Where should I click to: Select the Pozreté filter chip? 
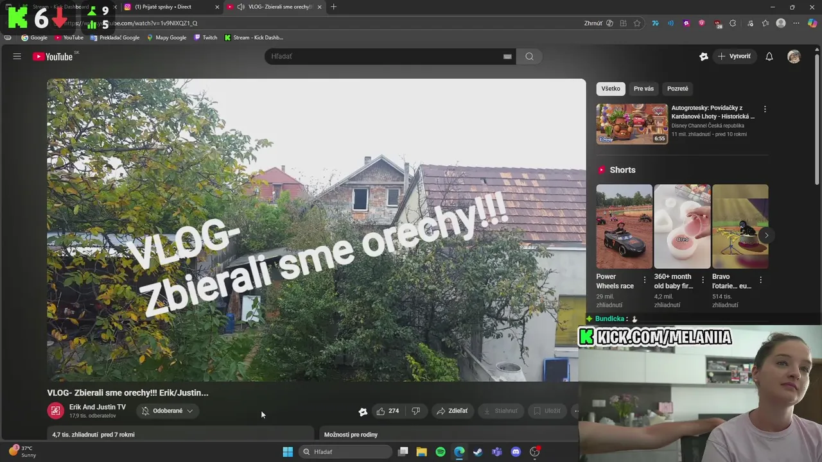coord(678,89)
